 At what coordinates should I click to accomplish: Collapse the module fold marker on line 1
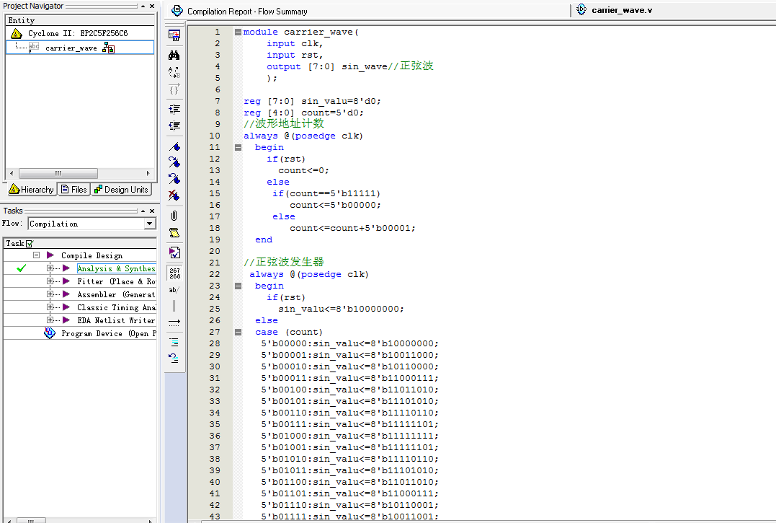click(x=238, y=32)
